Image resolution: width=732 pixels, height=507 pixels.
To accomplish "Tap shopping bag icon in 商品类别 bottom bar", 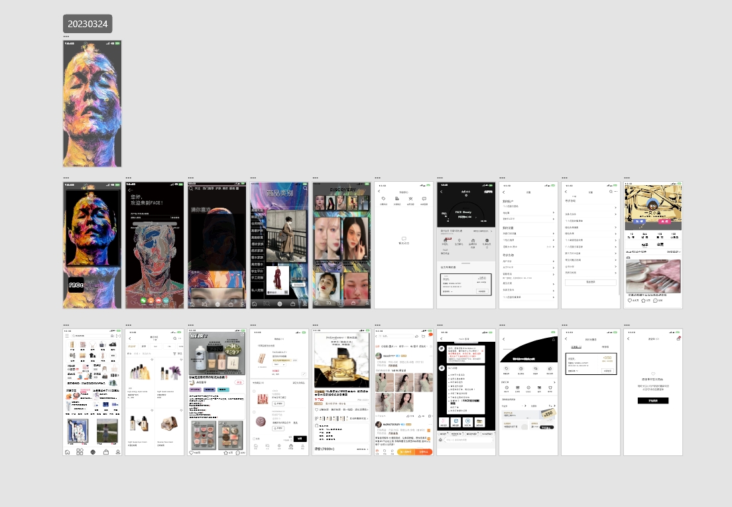I will pyautogui.click(x=292, y=304).
